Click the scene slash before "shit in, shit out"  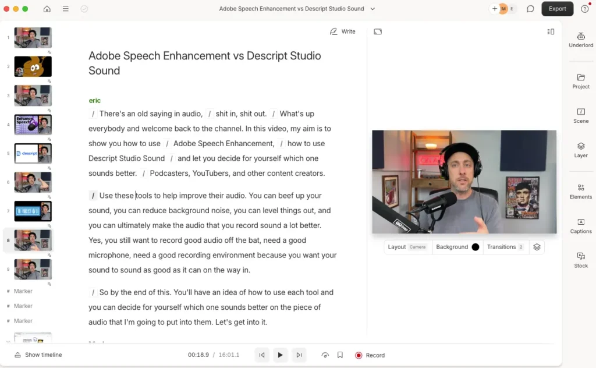coord(209,114)
